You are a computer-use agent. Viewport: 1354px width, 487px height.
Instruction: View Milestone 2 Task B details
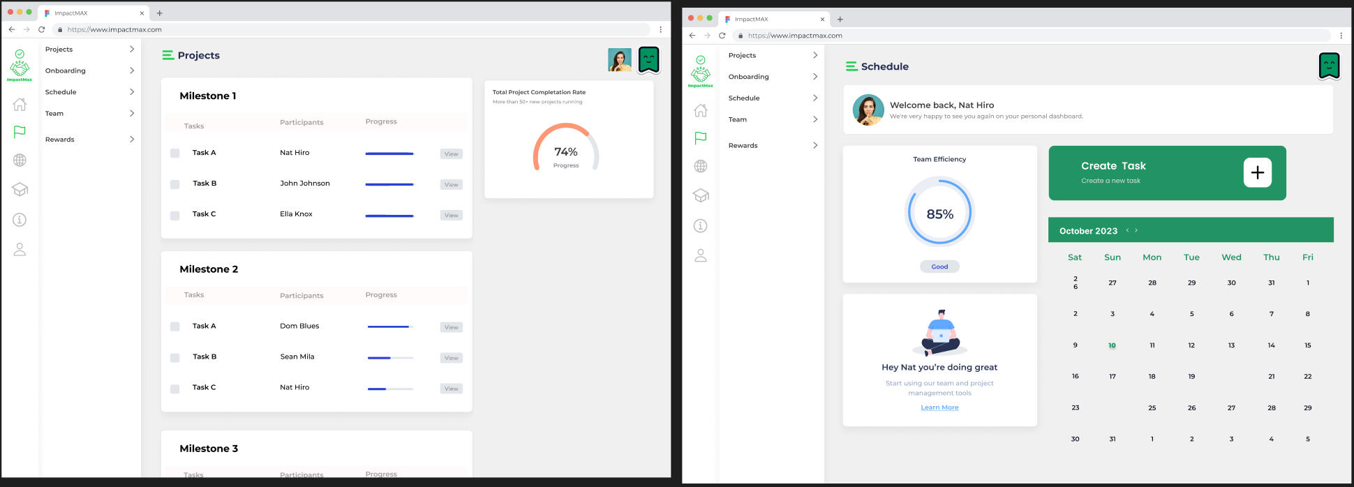[452, 358]
